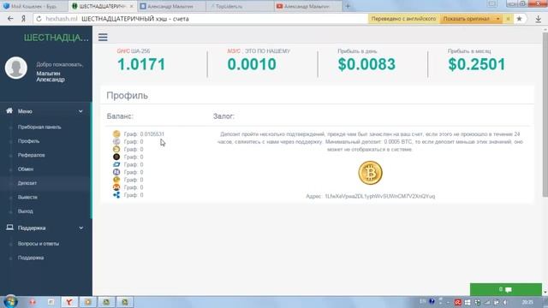Open translation options dropdown arrow next to Показать оригинал

497,19
